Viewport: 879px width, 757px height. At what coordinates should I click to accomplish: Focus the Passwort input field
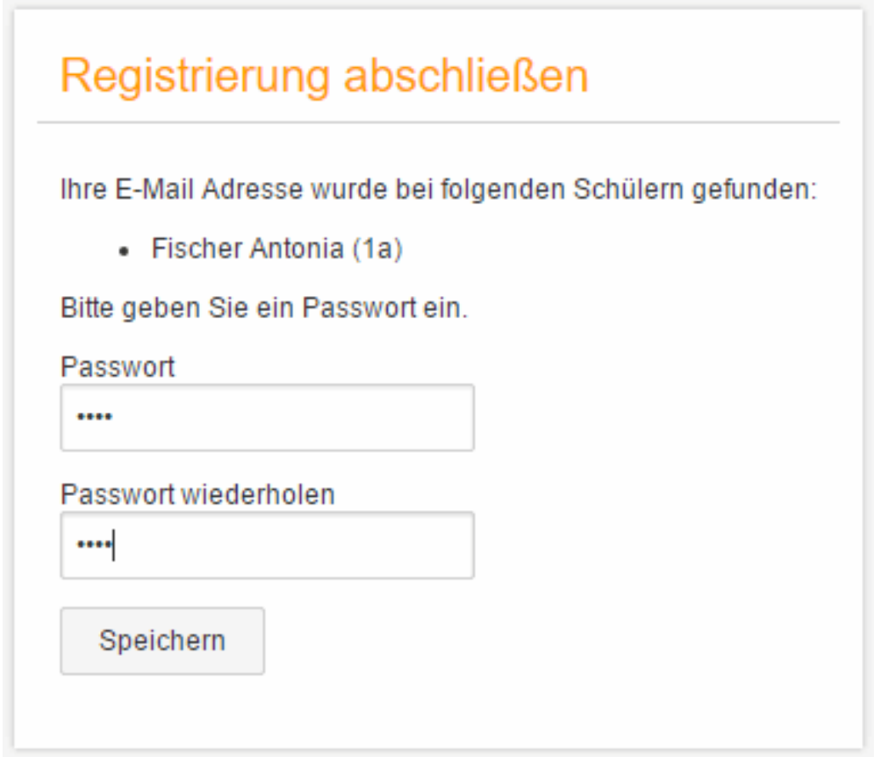pos(267,418)
